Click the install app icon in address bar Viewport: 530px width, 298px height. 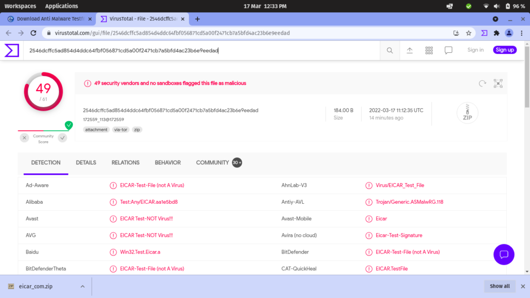[456, 33]
